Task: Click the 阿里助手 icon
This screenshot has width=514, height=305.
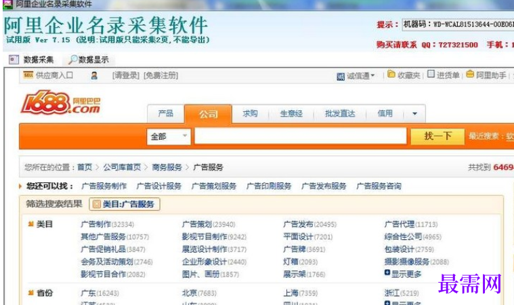Action: (470, 74)
